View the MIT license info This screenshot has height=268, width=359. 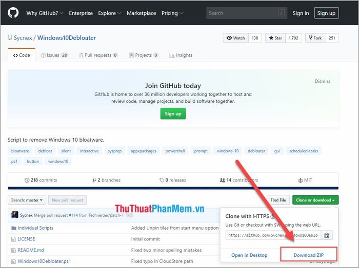point(305,180)
